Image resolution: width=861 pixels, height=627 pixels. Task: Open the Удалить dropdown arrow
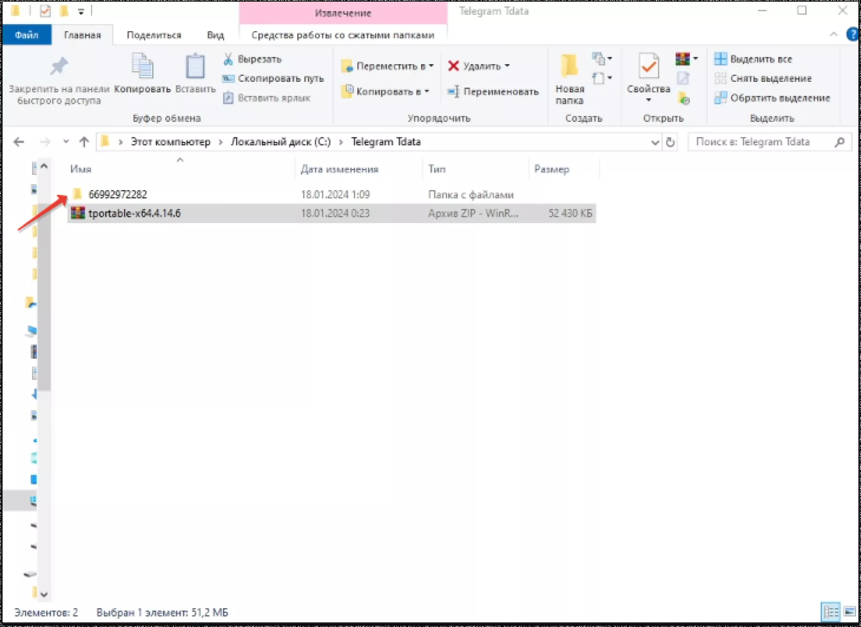[507, 66]
